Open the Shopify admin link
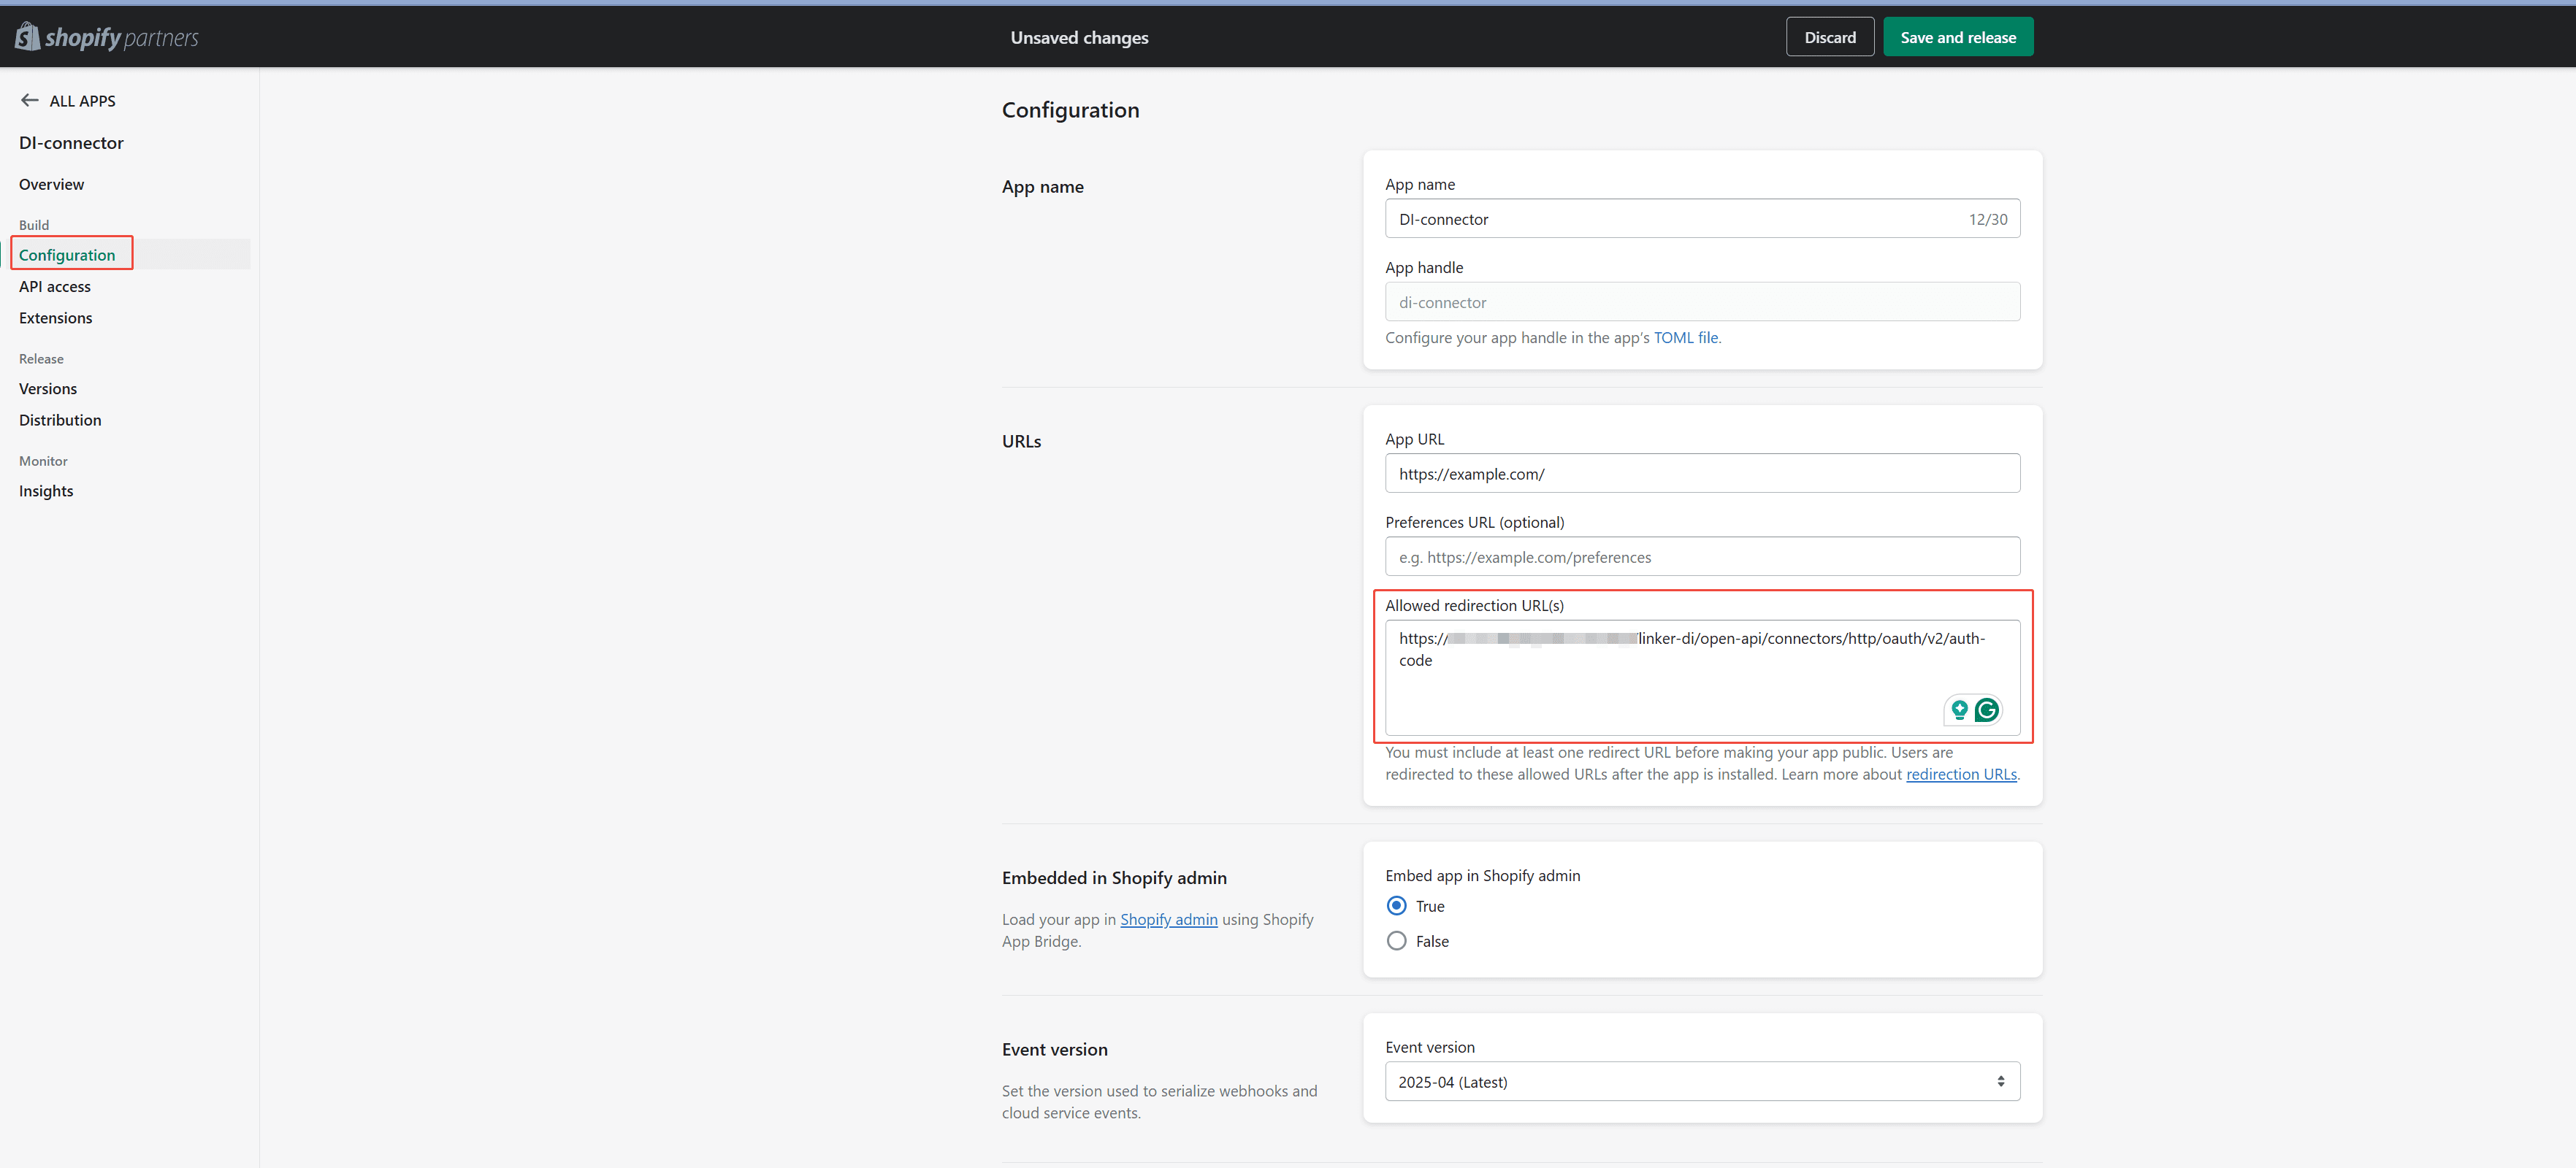Image resolution: width=2576 pixels, height=1168 pixels. click(x=1168, y=919)
